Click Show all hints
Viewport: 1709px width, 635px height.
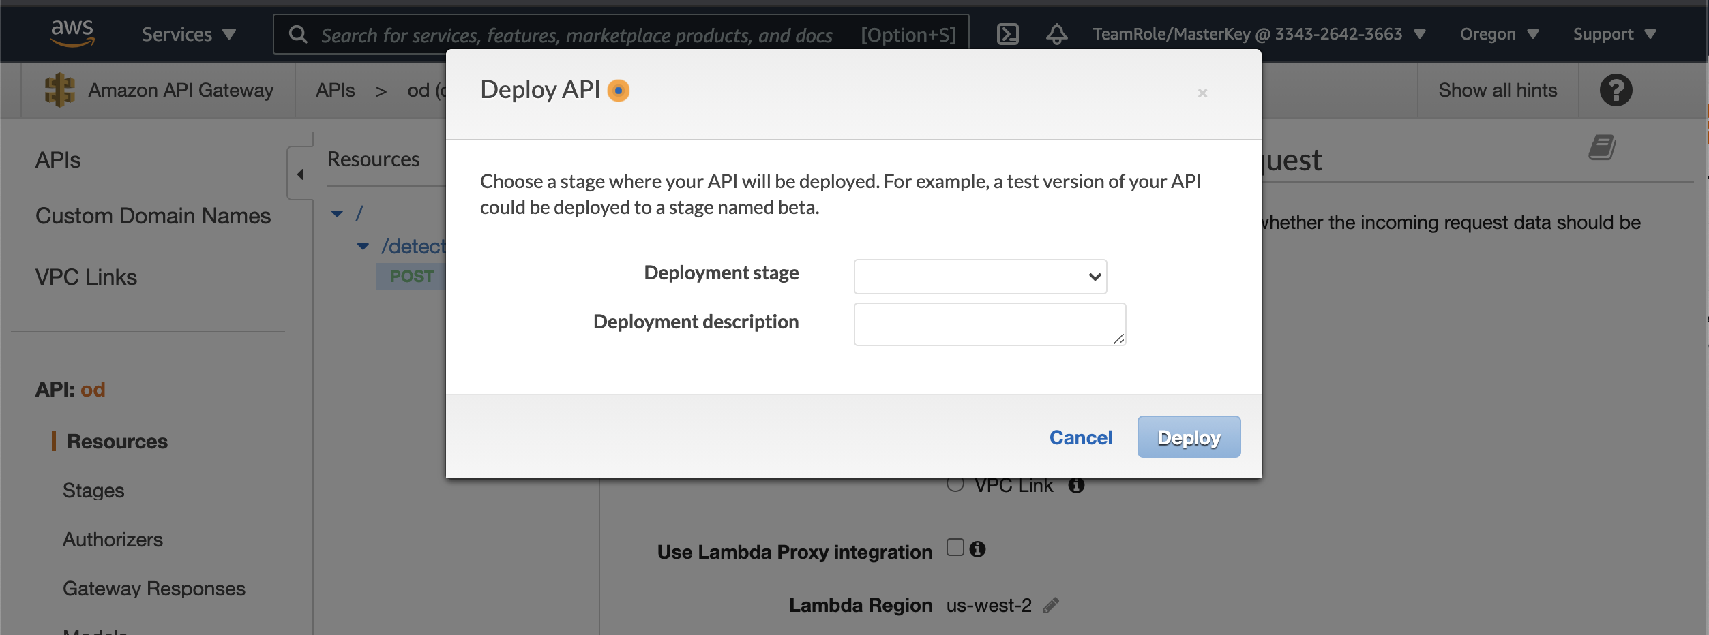tap(1498, 90)
